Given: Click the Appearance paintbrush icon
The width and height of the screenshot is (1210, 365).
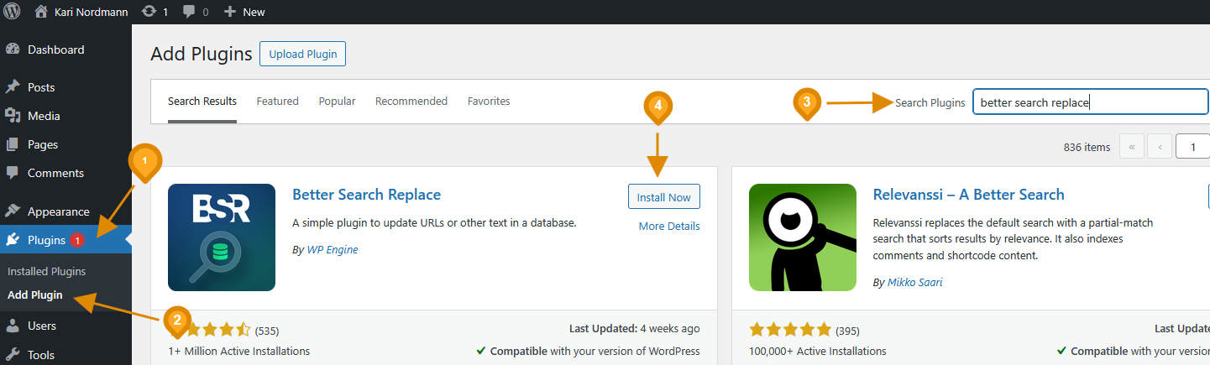Looking at the screenshot, I should pyautogui.click(x=13, y=211).
